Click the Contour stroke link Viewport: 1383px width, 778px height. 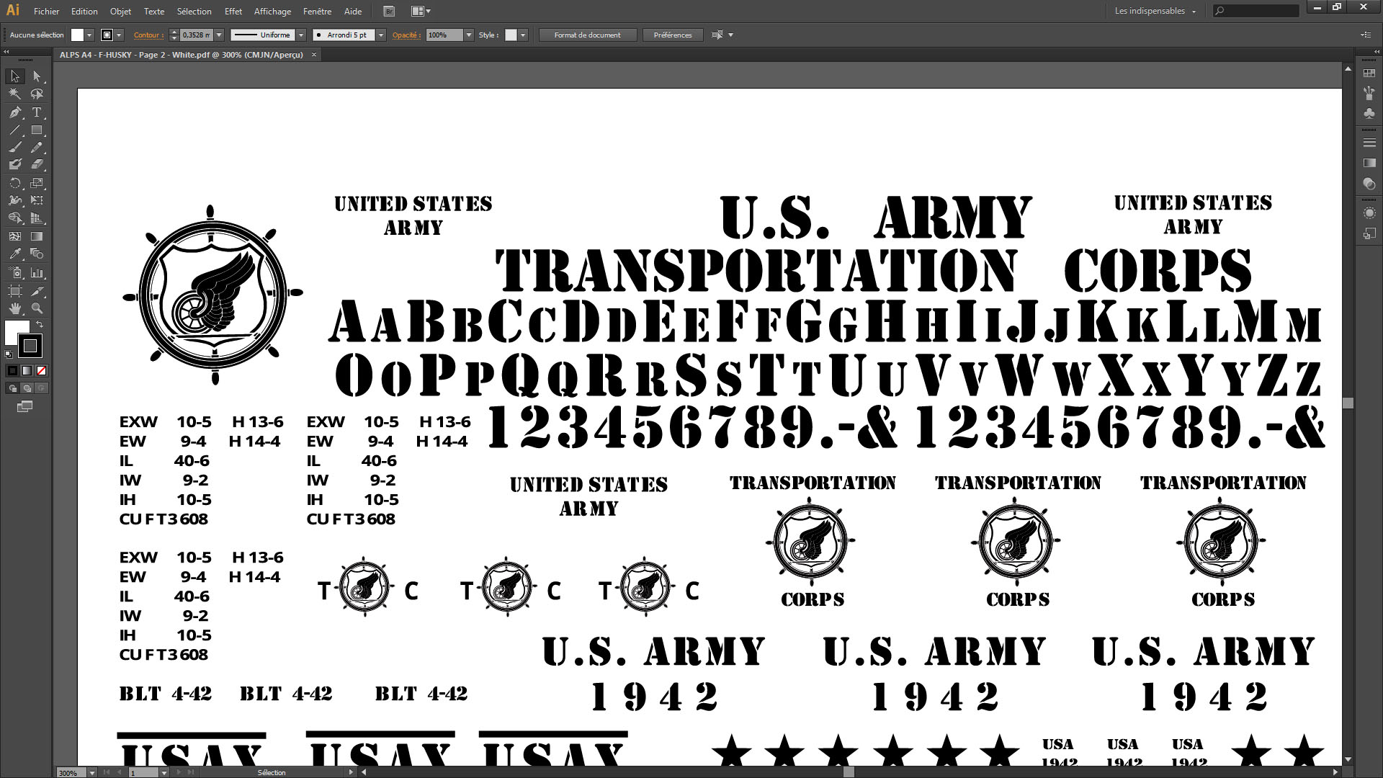coord(148,35)
